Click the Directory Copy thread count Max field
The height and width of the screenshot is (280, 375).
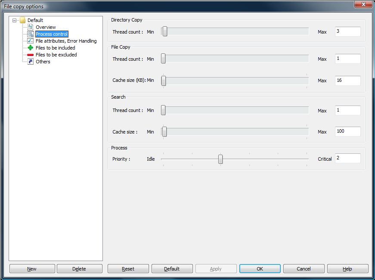(348, 31)
